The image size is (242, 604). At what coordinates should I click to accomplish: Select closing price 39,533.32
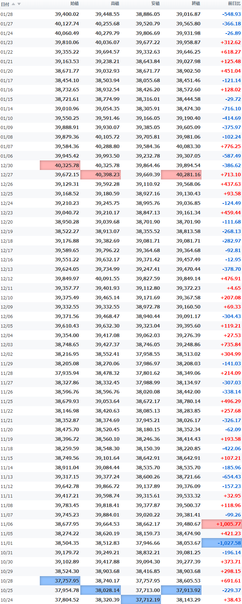tap(188, 496)
